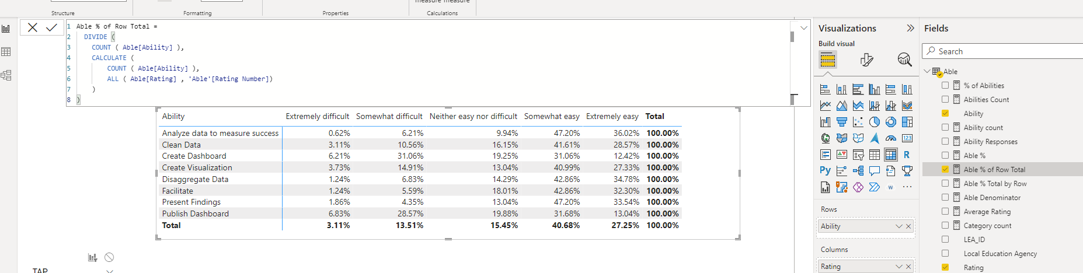Choose the Matrix visual
This screenshot has height=273, width=1083.
tap(890, 155)
